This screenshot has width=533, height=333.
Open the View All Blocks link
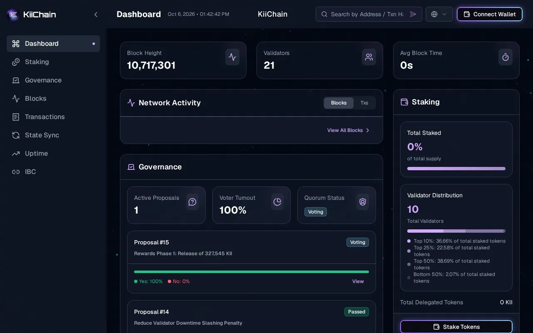tap(349, 130)
